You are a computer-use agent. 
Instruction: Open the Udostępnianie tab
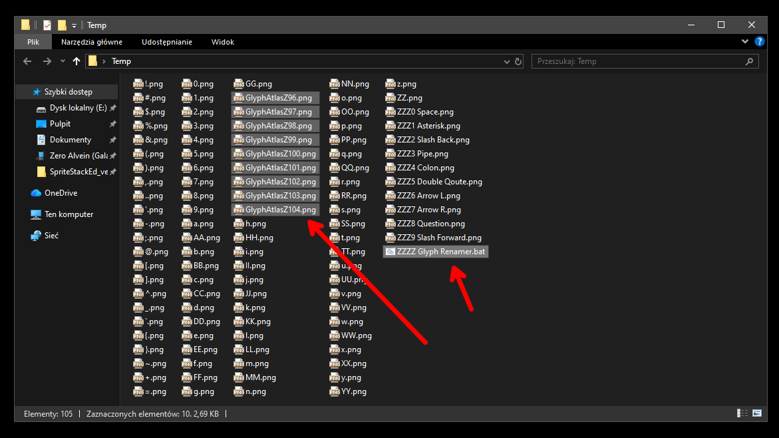click(167, 42)
